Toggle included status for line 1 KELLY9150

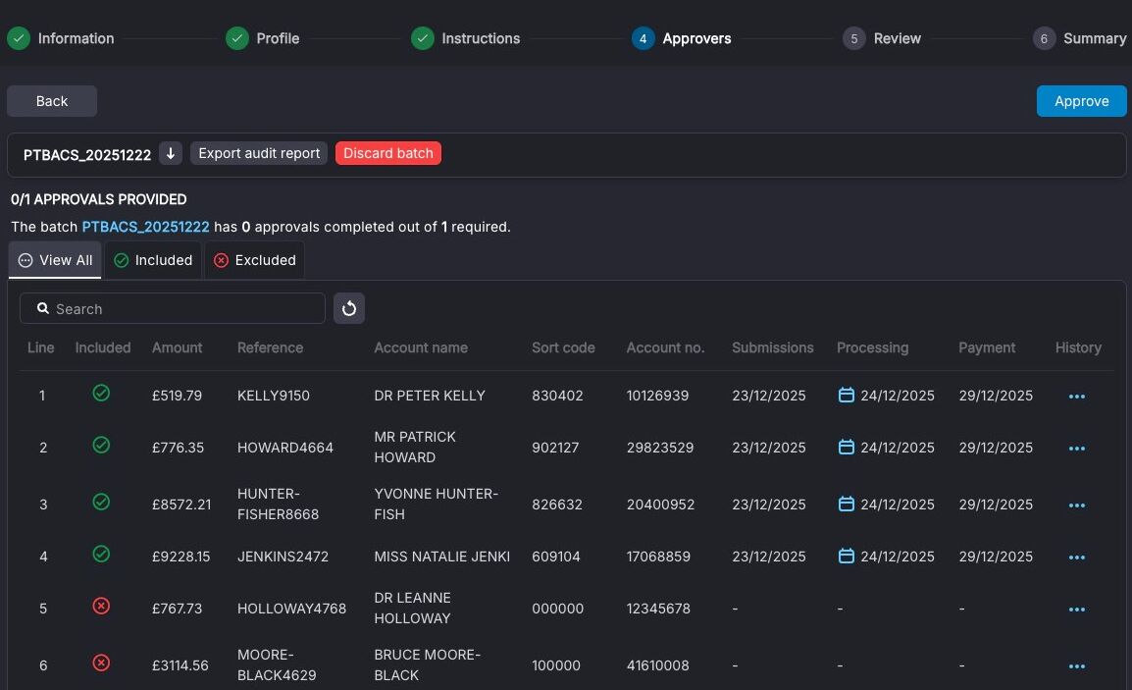[101, 393]
